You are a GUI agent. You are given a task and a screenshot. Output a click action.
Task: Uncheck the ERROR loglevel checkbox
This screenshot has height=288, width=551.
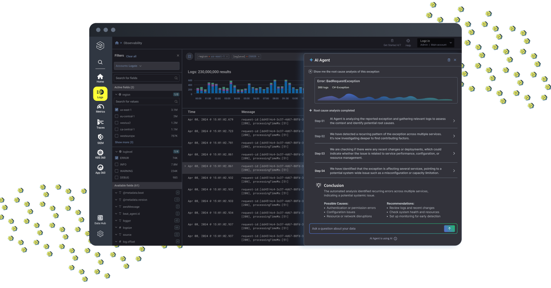[117, 158]
